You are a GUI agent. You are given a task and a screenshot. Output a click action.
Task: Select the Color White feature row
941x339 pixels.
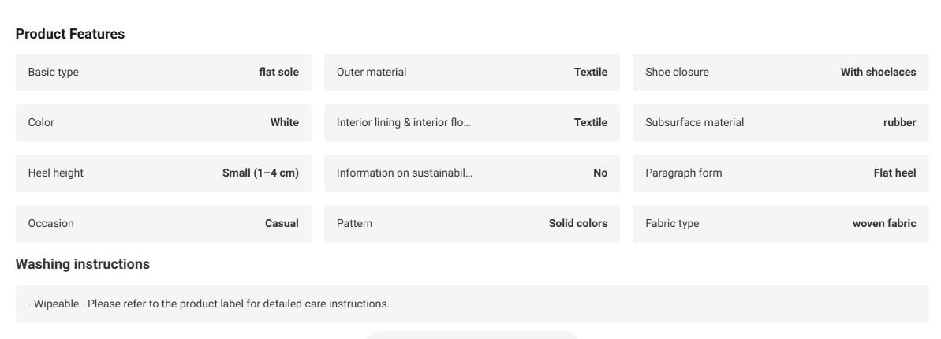point(163,122)
